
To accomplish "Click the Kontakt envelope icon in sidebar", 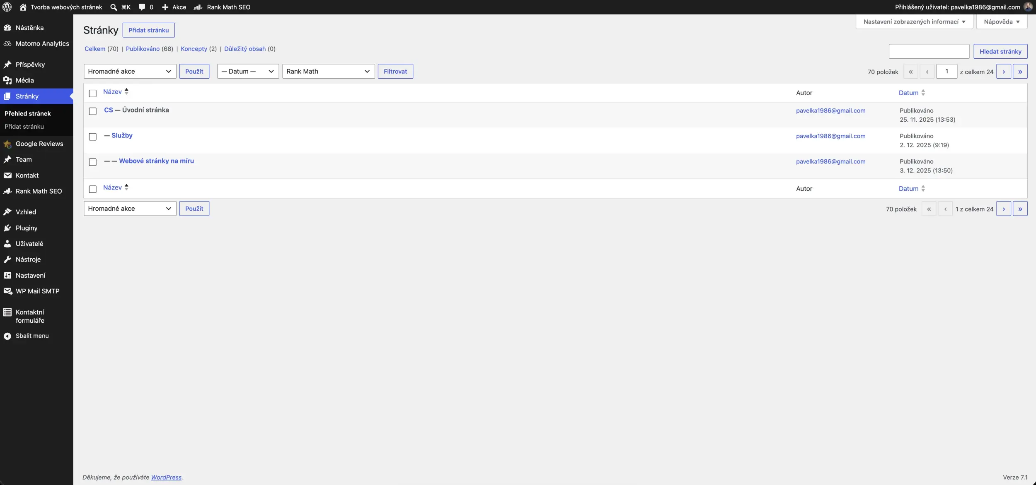I will click(7, 175).
